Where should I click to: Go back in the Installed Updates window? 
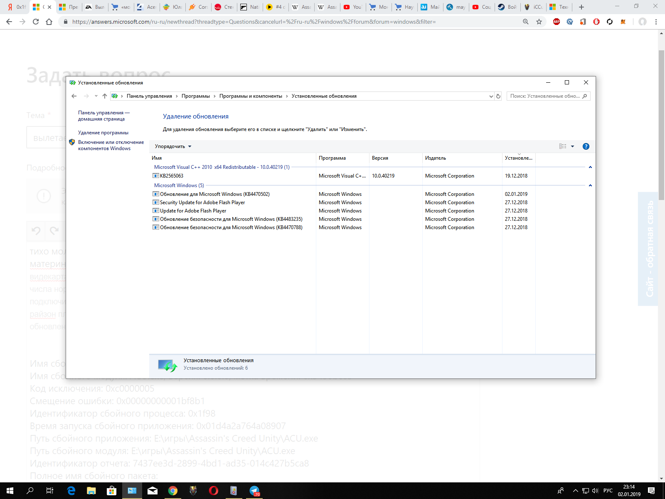[x=74, y=96]
